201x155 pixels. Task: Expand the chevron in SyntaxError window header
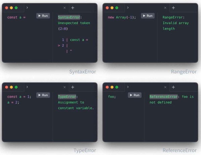click(27, 8)
